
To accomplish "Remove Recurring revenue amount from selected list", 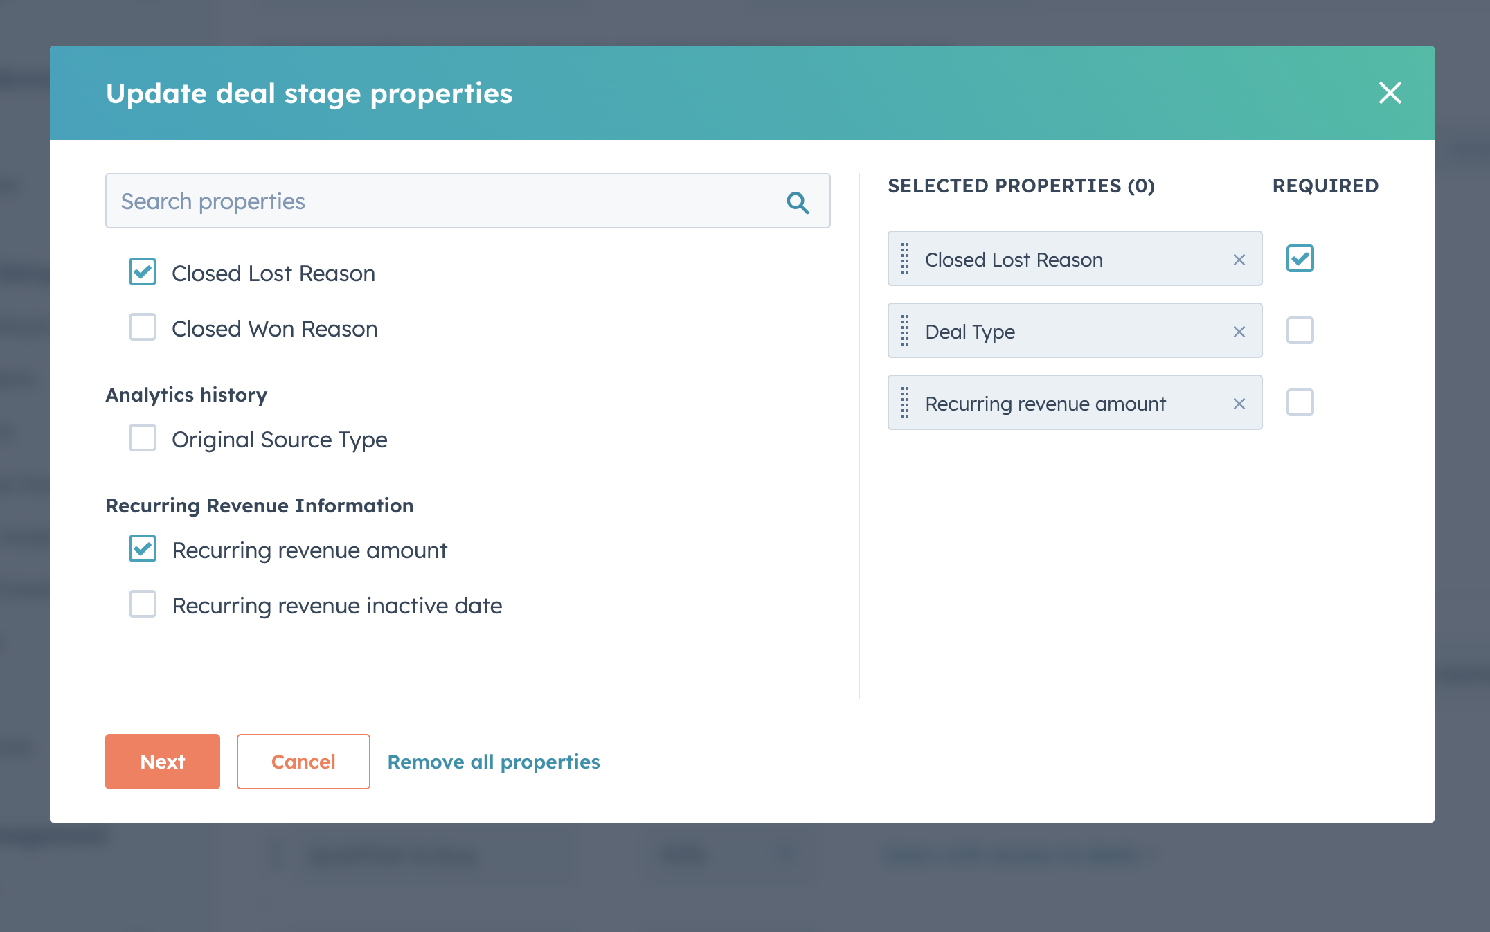I will pyautogui.click(x=1239, y=404).
